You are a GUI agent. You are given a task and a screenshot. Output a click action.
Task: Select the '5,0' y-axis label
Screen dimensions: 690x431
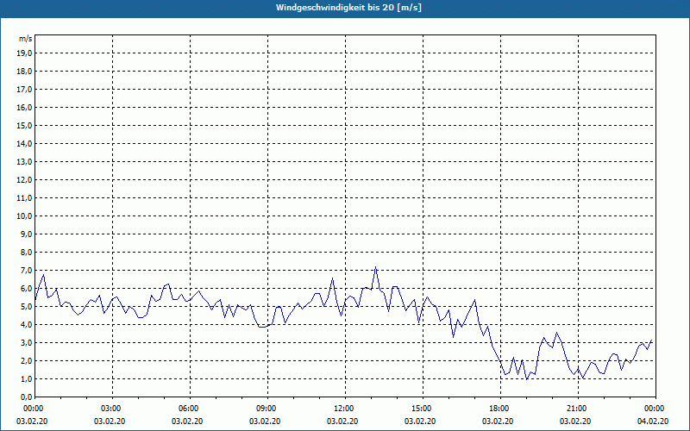click(26, 306)
